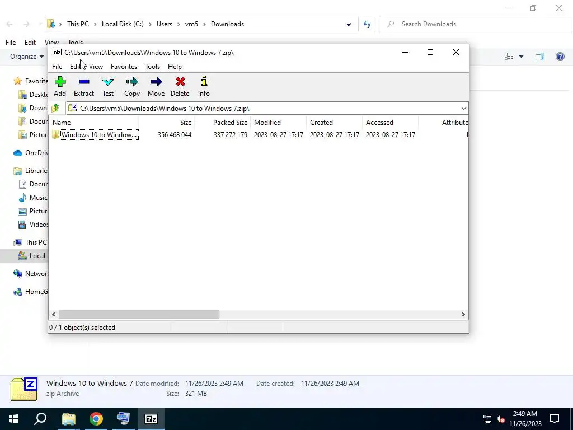Click the Add toolbar icon in 7-Zip
Image resolution: width=573 pixels, height=430 pixels.
click(x=60, y=87)
